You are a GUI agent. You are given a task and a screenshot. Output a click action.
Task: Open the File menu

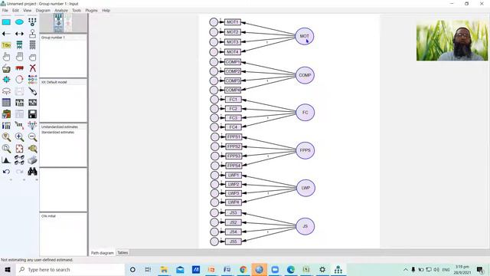(x=5, y=10)
